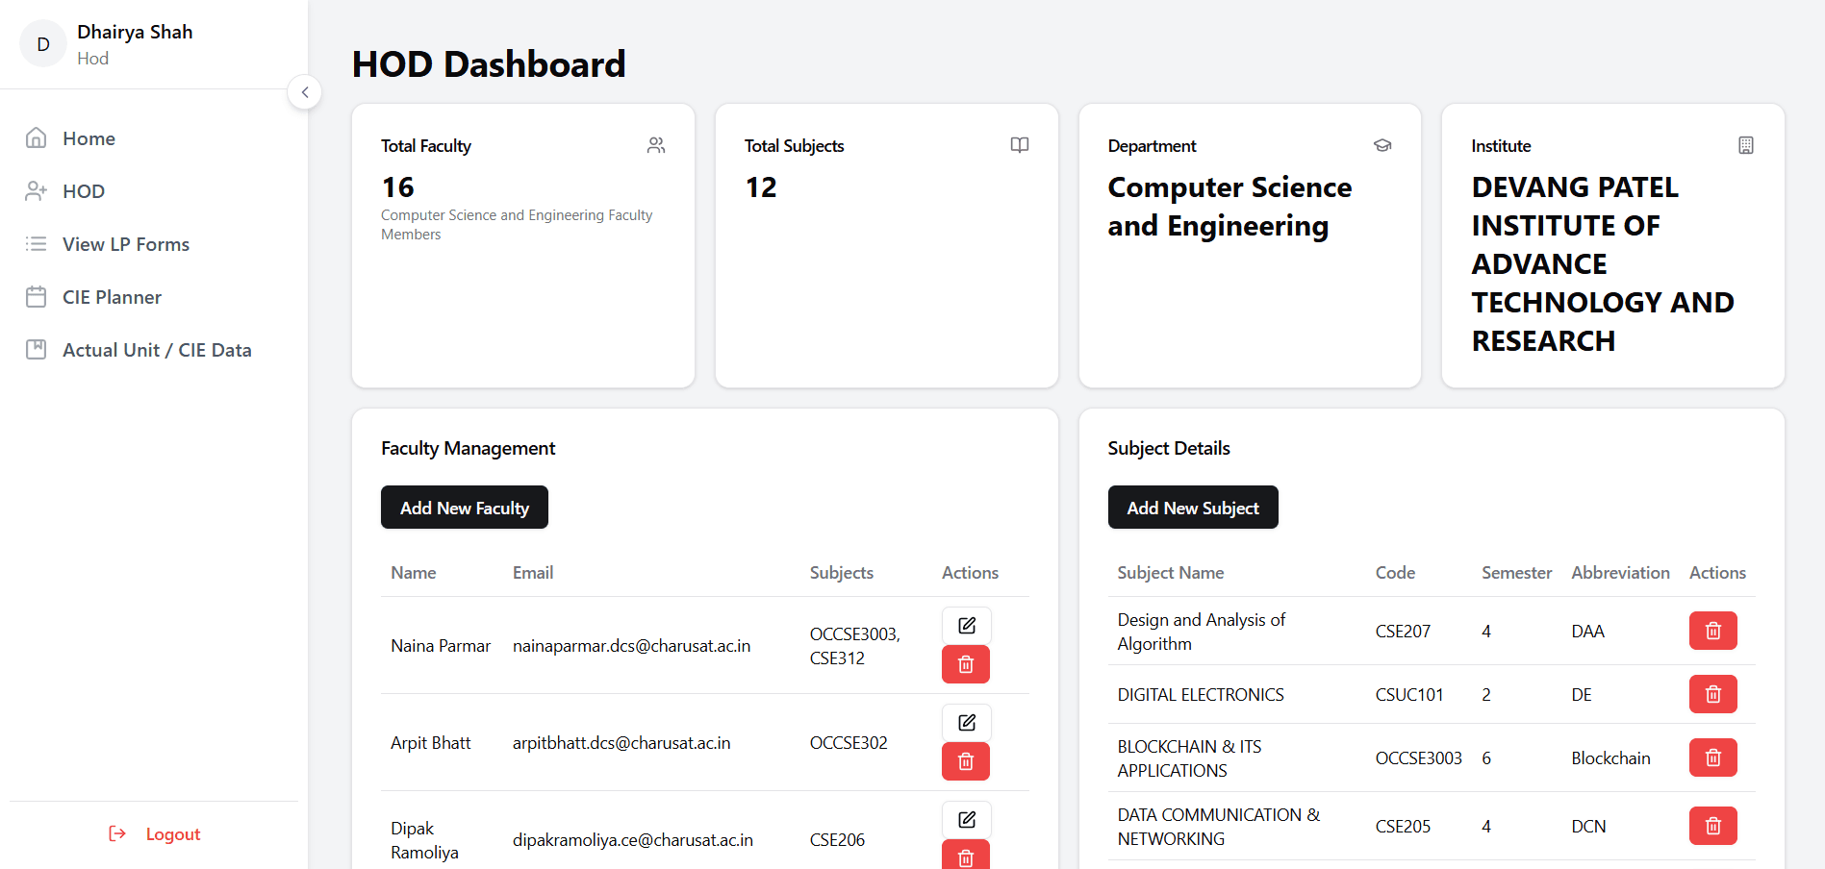
Task: Delete Naina Parmar faculty row
Action: coord(966,664)
